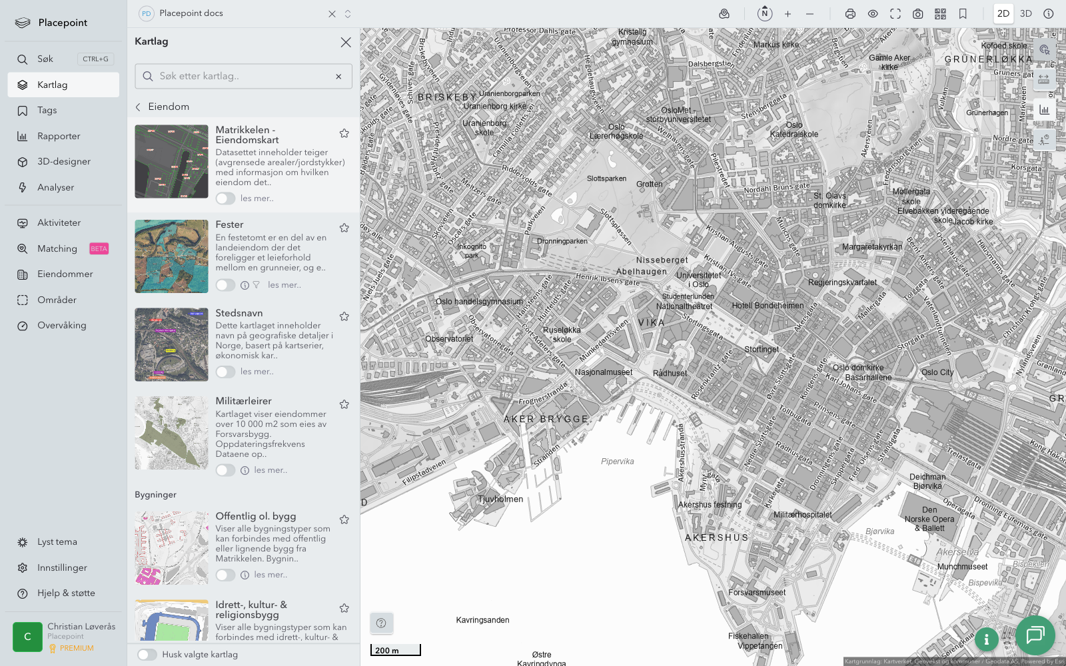Favorite the Fester layer with star
The height and width of the screenshot is (666, 1066).
(344, 228)
